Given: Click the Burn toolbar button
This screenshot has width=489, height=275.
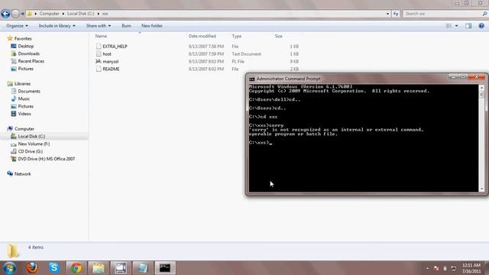Looking at the screenshot, I should point(126,26).
